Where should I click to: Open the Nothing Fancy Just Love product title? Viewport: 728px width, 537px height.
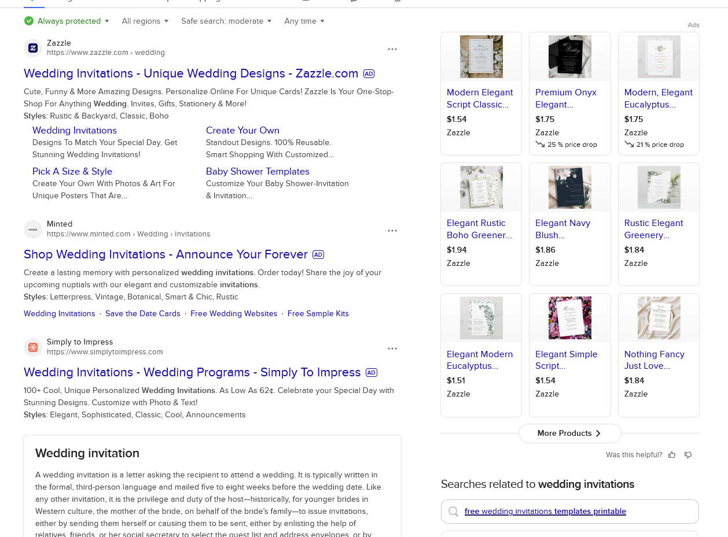[x=654, y=360]
